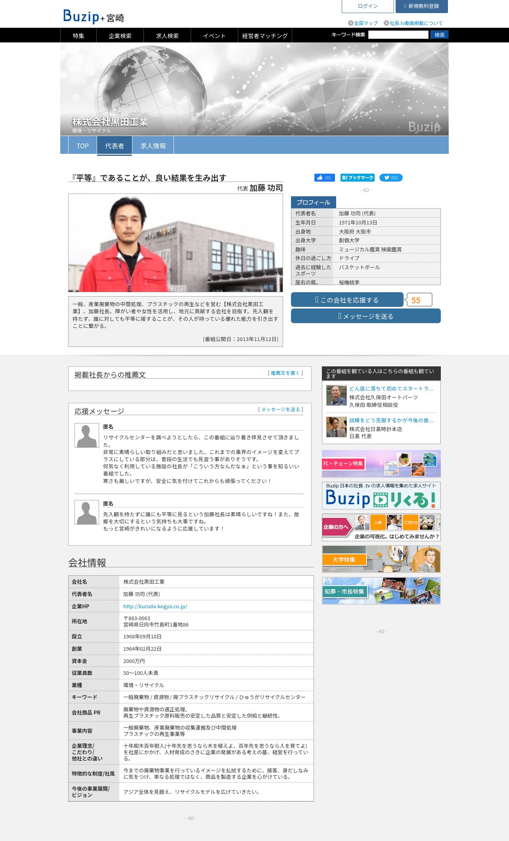Open 企業検索 menu item
The width and height of the screenshot is (509, 841).
[x=120, y=36]
